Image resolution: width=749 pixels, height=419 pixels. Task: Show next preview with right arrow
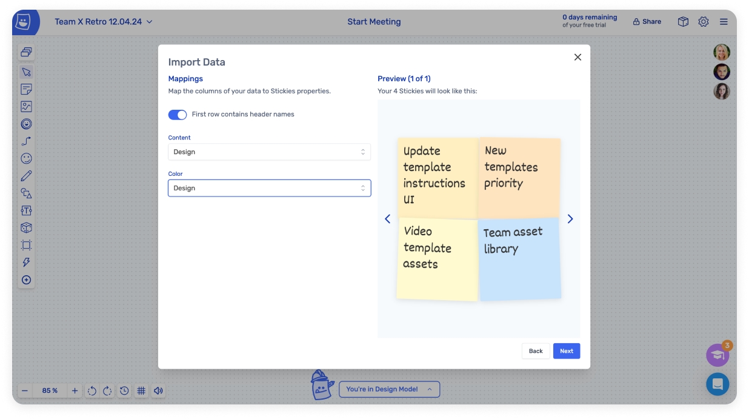pos(570,219)
